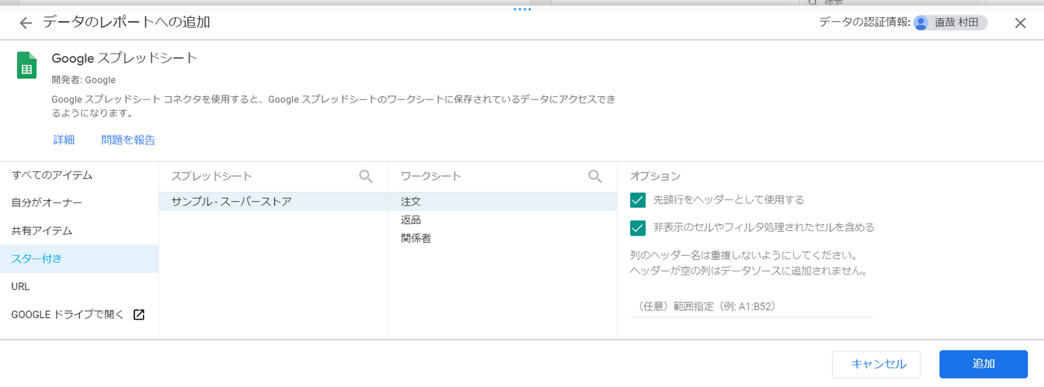Click the user avatar for 直哉 村田

pyautogui.click(x=921, y=22)
